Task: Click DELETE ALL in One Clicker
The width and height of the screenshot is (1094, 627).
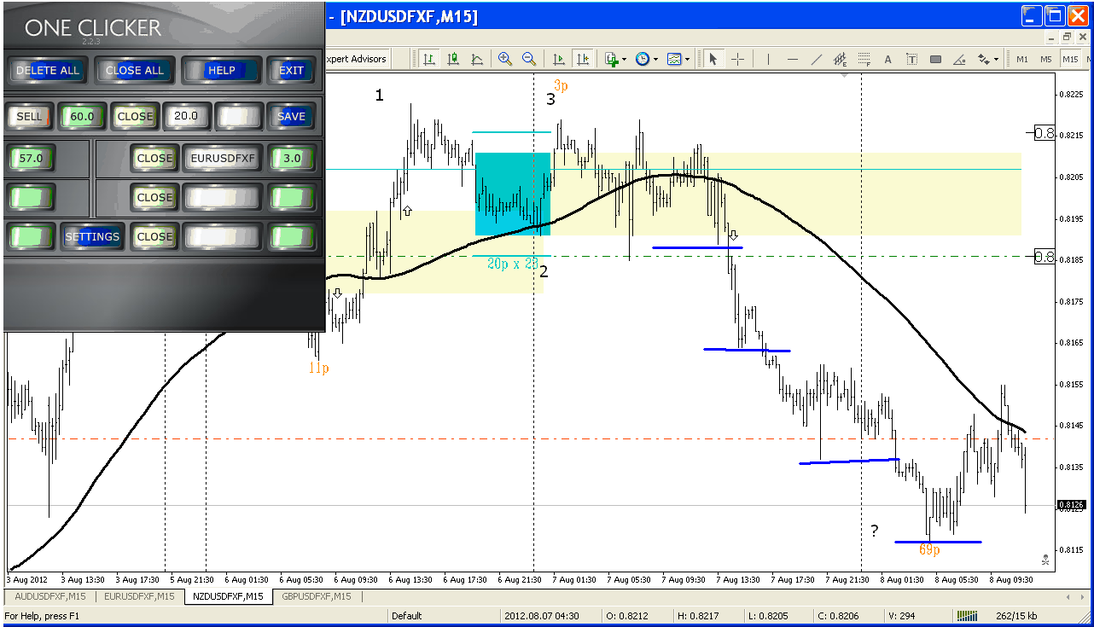Action: click(x=47, y=70)
